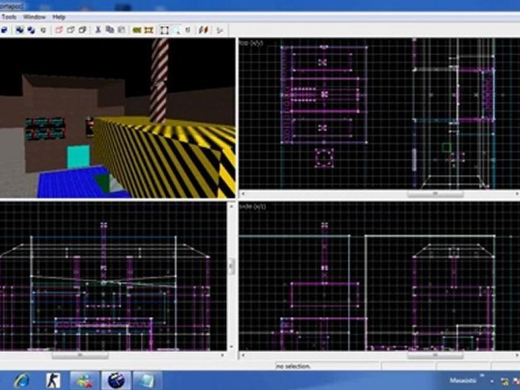Click right arrow of top view scrollbar
Viewport: 520px width, 390px height.
[517, 194]
